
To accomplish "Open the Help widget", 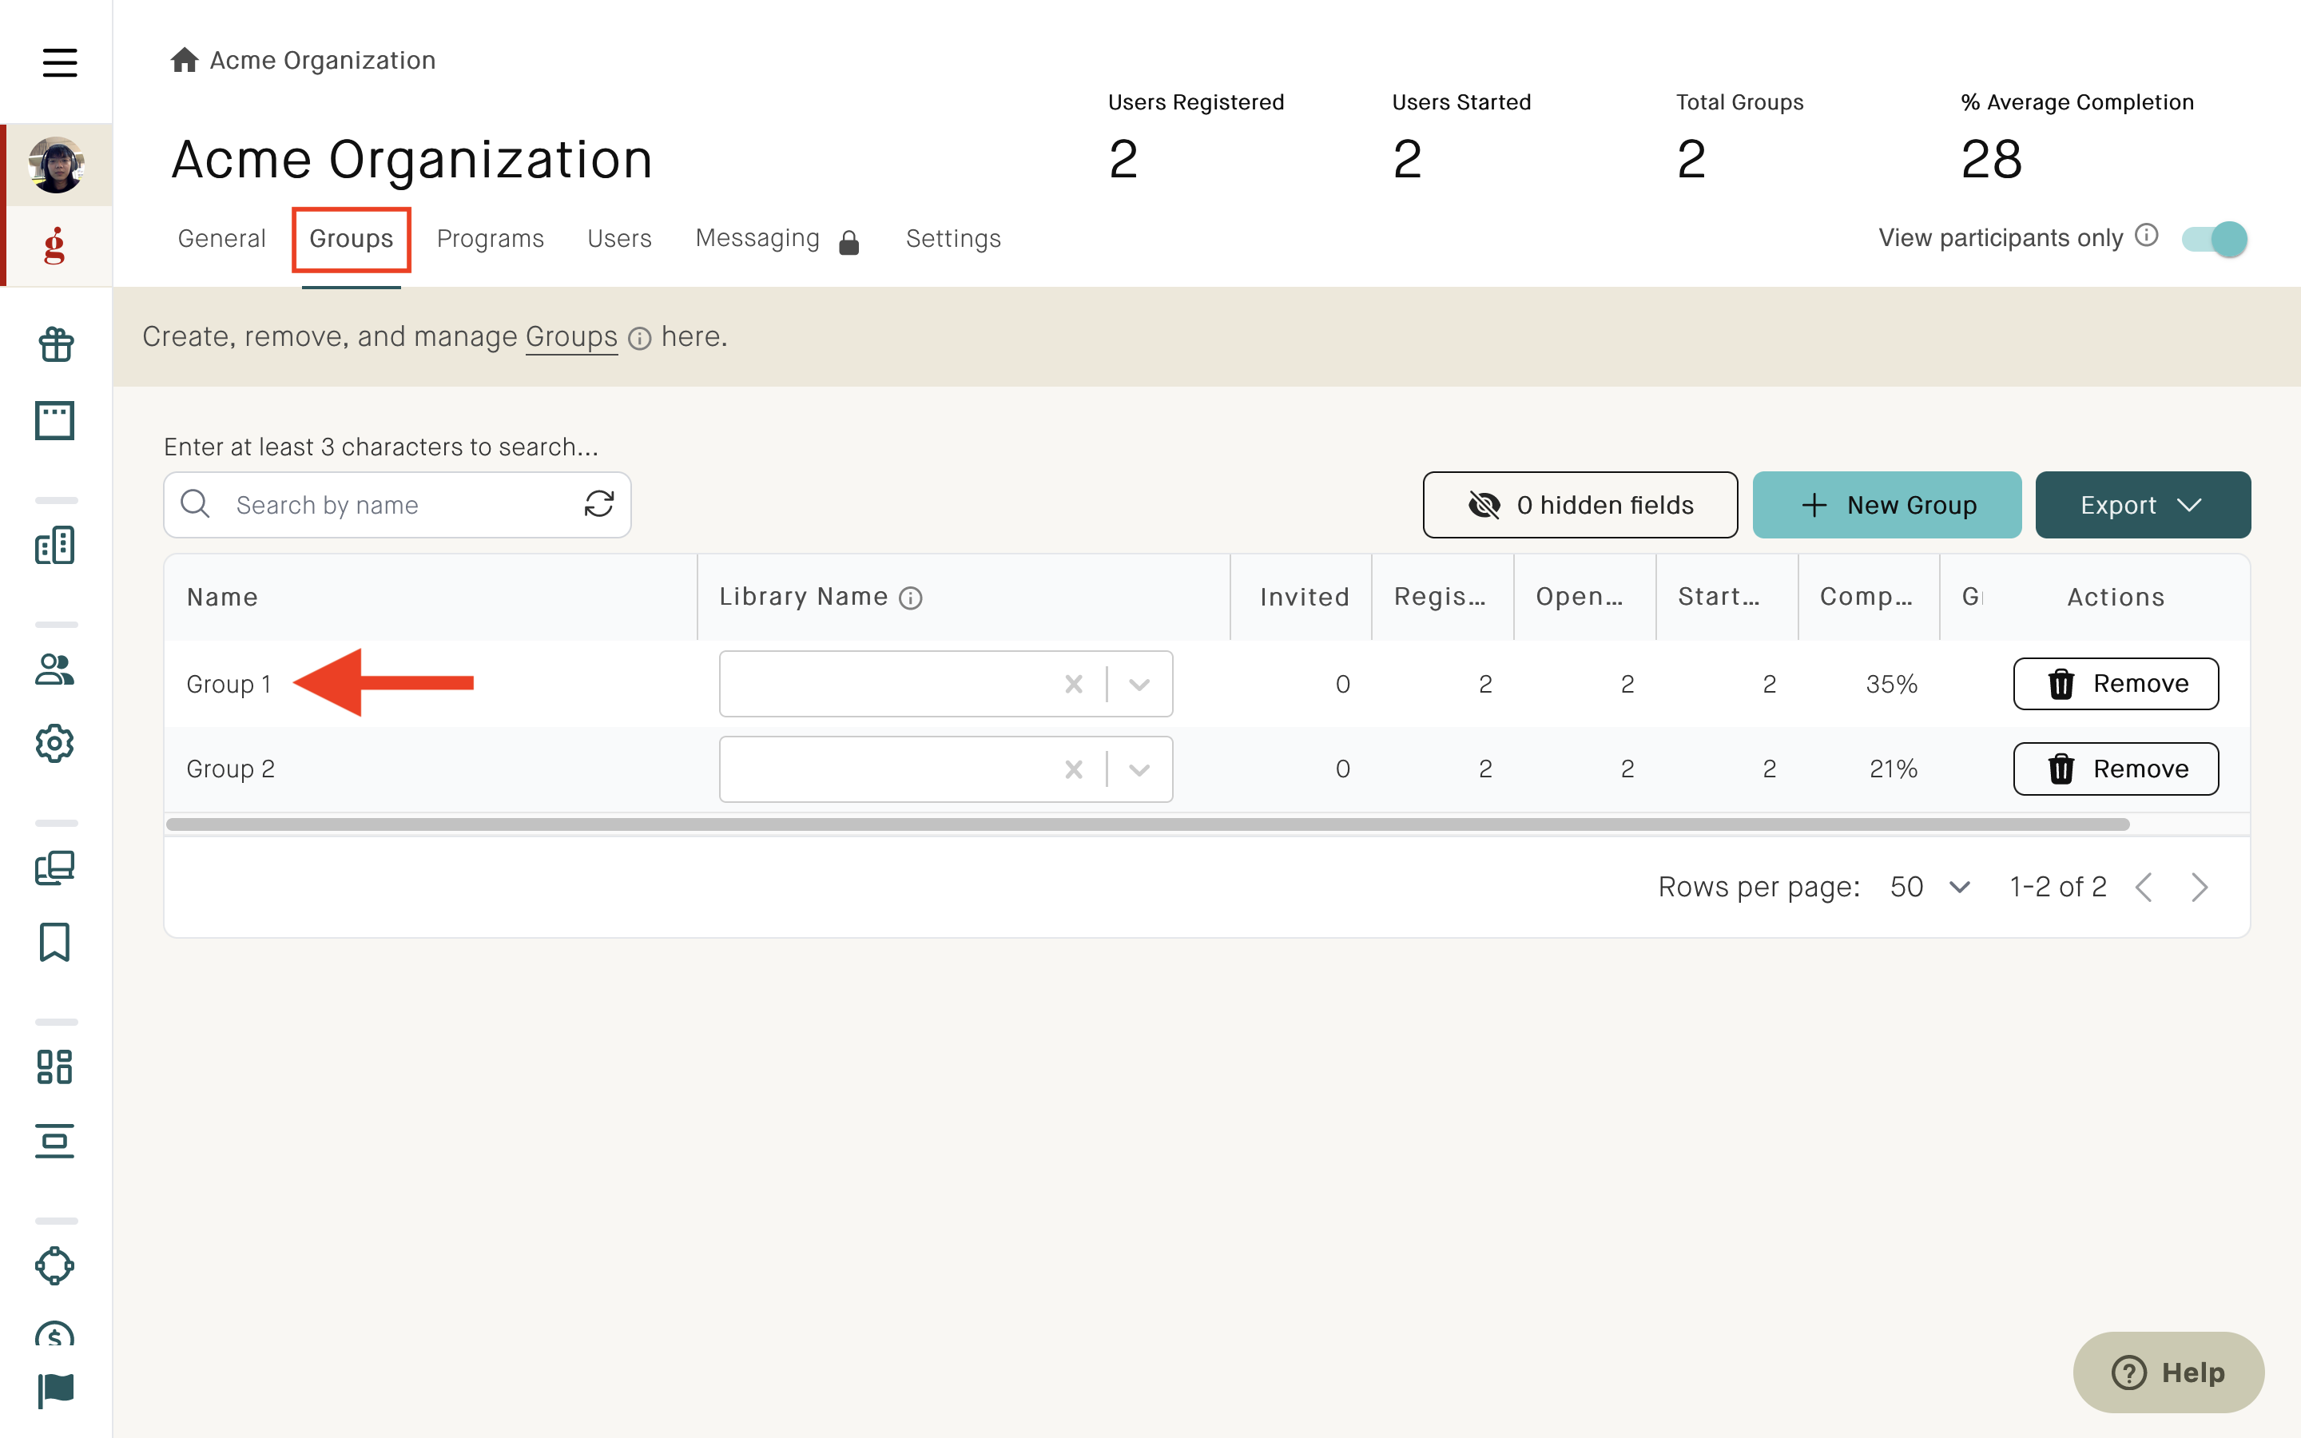I will [x=2169, y=1372].
